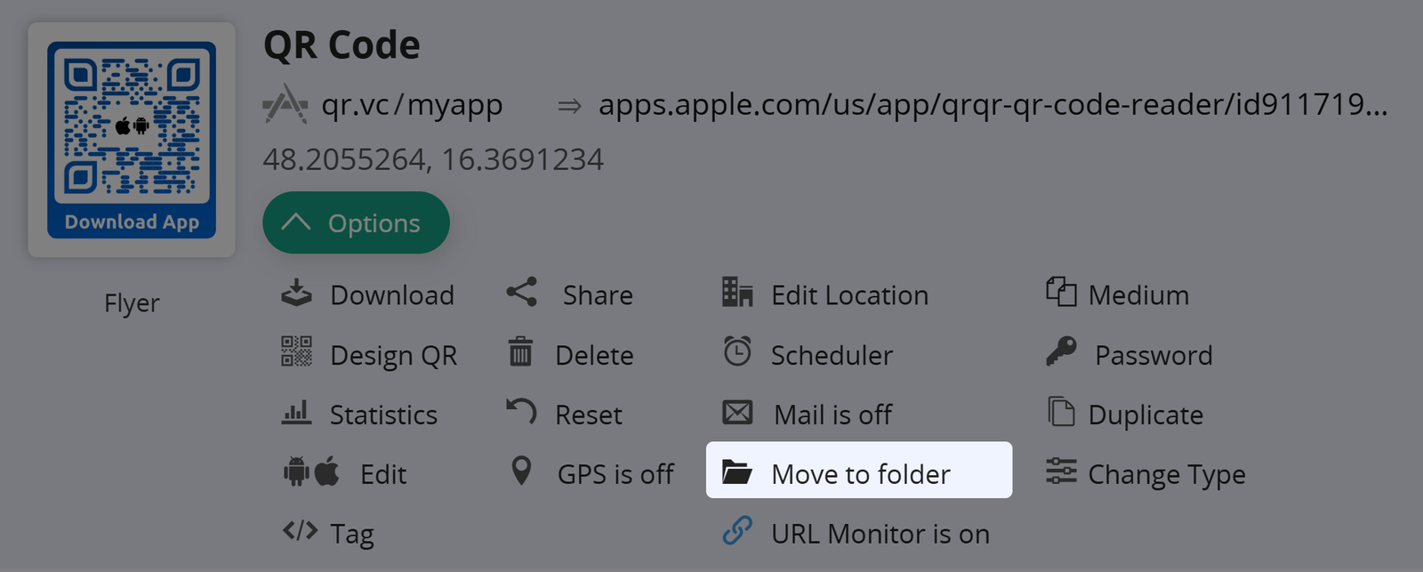Open the Medium selection option
The width and height of the screenshot is (1423, 572).
point(1138,295)
